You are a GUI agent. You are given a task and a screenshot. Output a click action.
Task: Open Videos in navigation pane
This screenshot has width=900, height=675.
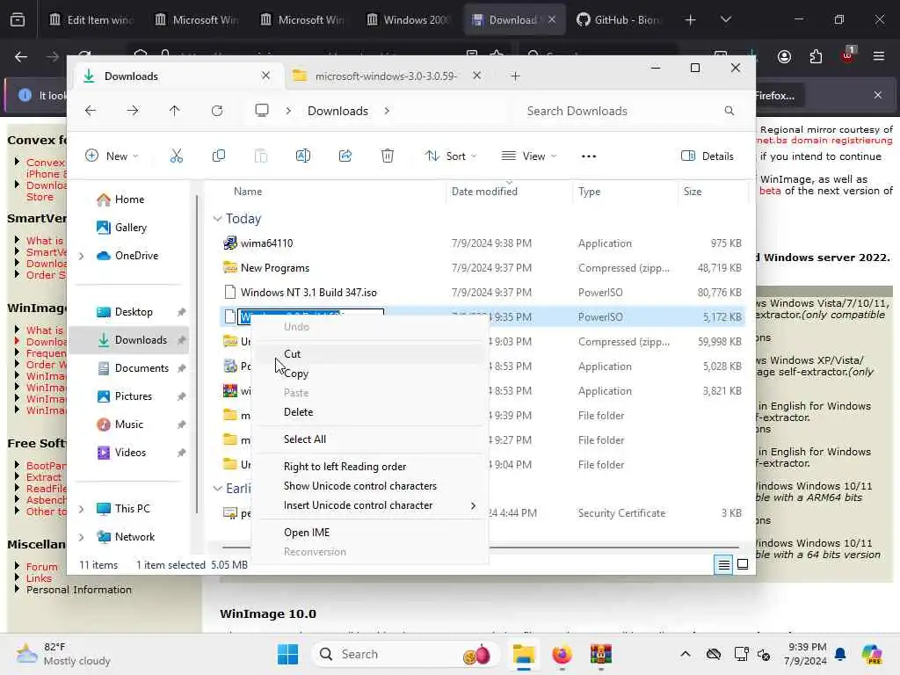click(130, 453)
